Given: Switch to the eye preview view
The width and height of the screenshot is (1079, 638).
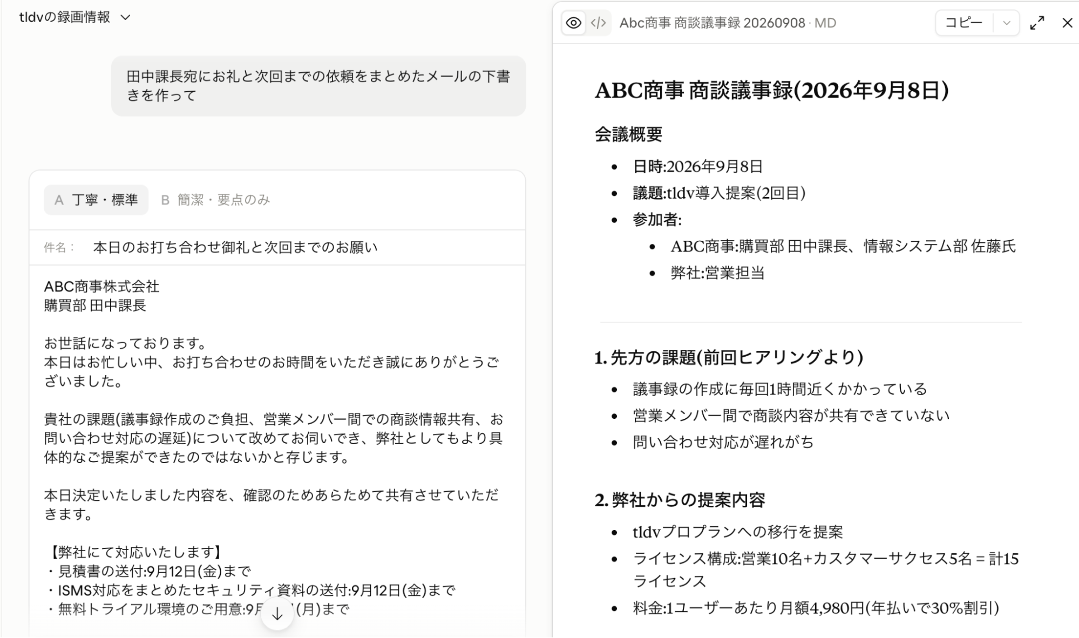Looking at the screenshot, I should click(574, 23).
